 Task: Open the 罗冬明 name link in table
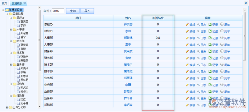coord(128,98)
